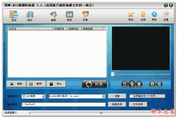Click the 选择目录 (Choose folder) button

117,104
